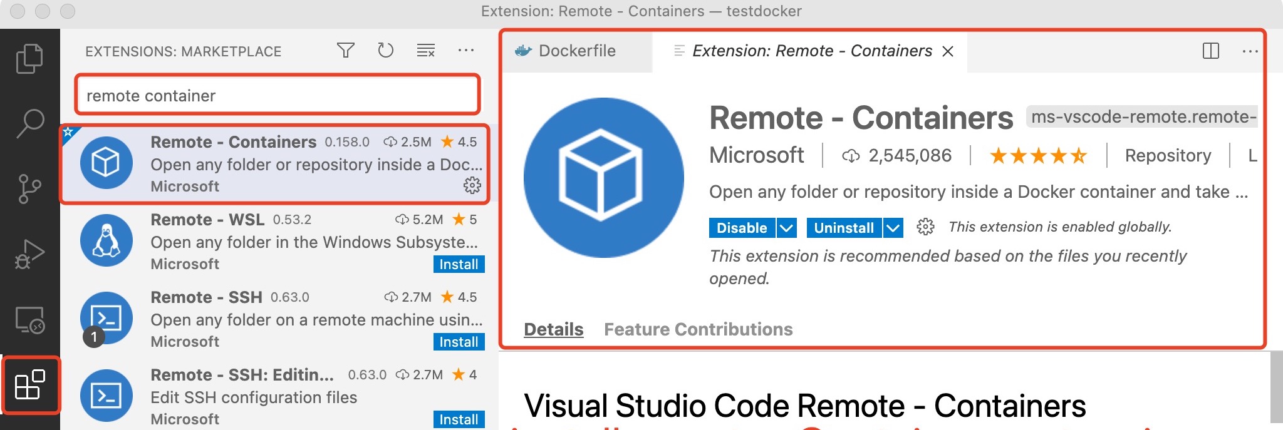Click the star rating on detail page
The image size is (1283, 430).
[x=1038, y=155]
